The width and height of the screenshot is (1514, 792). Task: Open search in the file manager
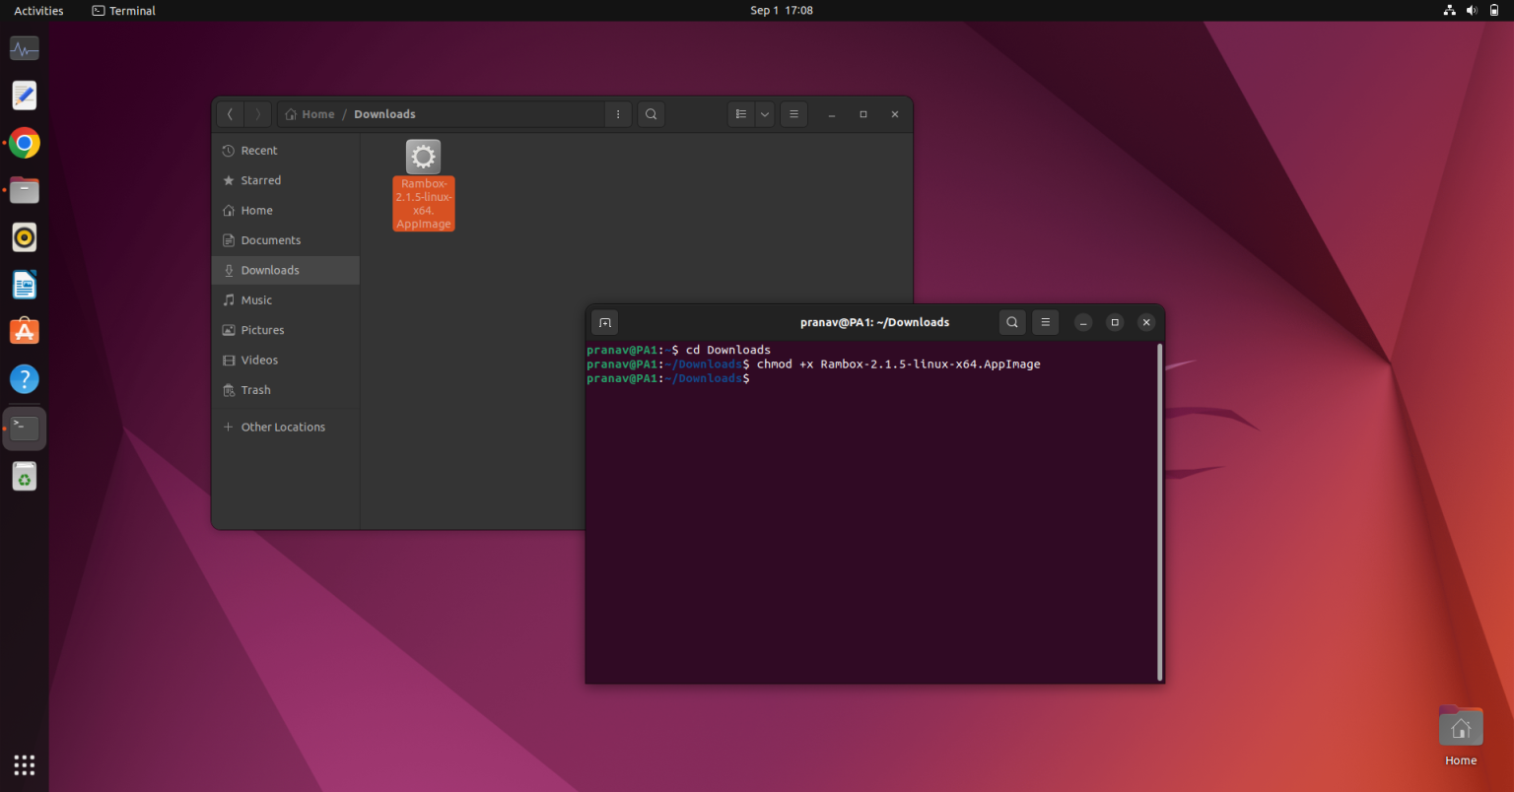click(x=651, y=114)
